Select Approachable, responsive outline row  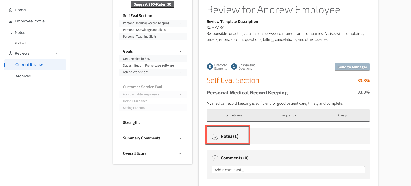point(153,94)
